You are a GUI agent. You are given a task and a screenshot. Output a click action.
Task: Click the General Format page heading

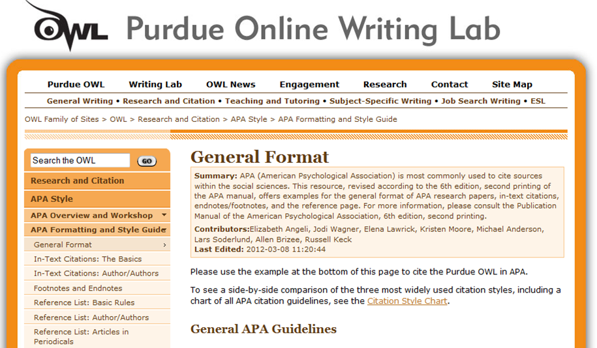pyautogui.click(x=260, y=156)
